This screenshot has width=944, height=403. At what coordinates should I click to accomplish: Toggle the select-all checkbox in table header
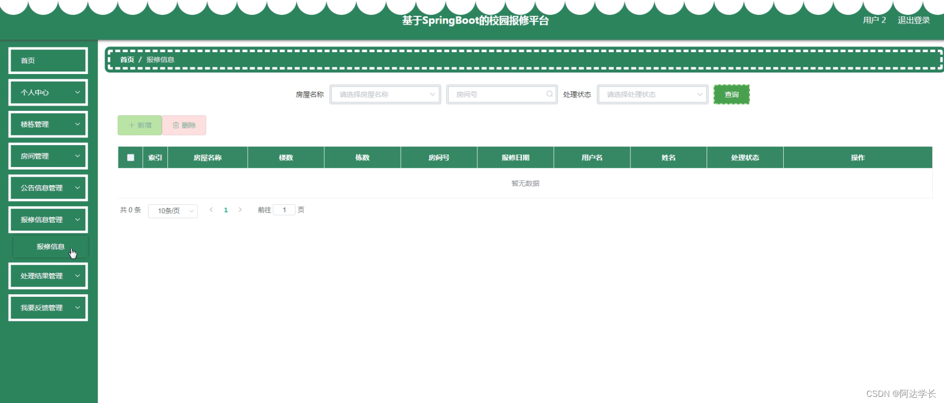tap(131, 157)
